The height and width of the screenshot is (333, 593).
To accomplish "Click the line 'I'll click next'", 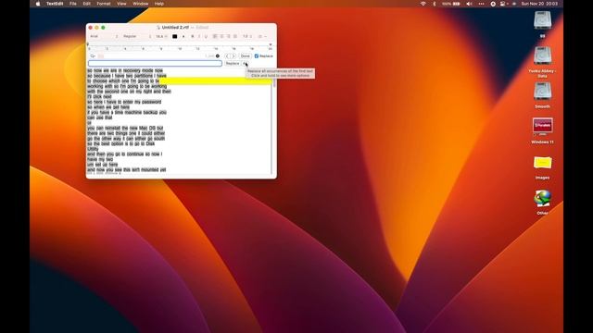I will click(99, 96).
